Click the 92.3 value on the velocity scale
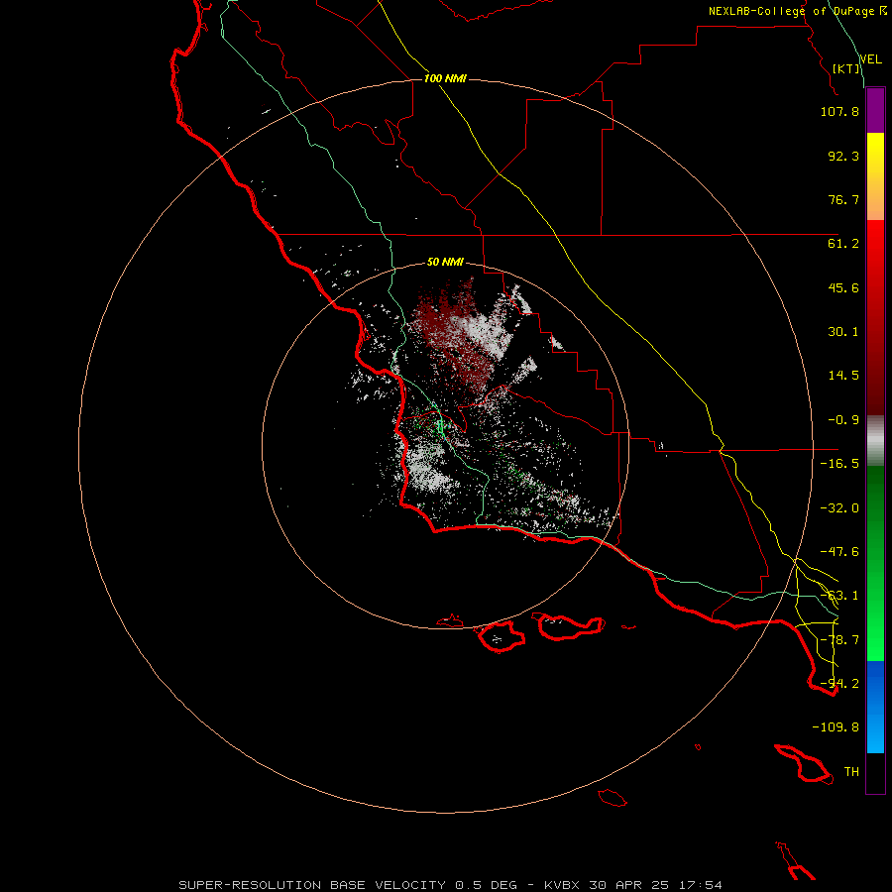892x892 pixels. point(843,156)
